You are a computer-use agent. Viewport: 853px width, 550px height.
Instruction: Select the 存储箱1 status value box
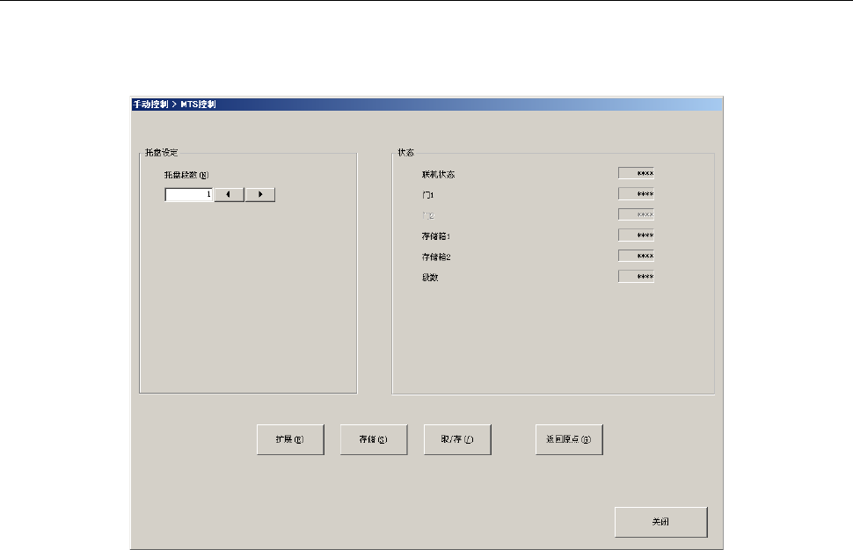click(x=636, y=235)
